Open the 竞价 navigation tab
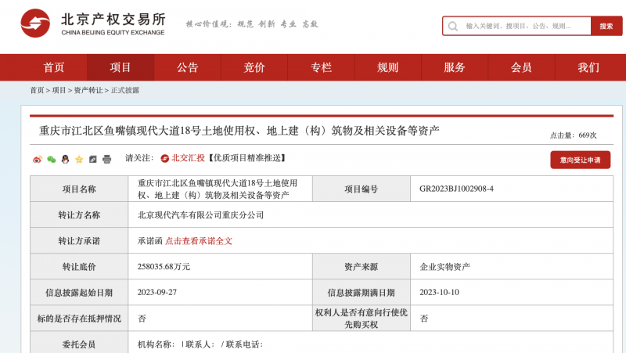 (x=254, y=67)
